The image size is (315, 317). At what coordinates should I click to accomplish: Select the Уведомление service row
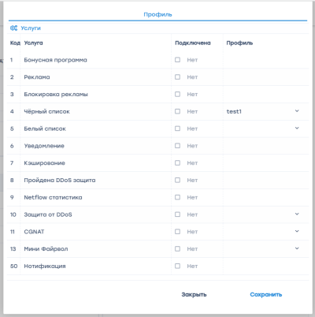pos(157,146)
